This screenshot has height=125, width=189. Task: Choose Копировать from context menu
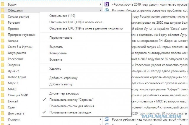pos(58,53)
